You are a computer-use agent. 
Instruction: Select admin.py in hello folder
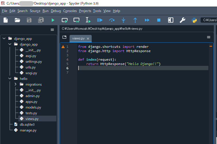pyautogui.click(x=32, y=96)
